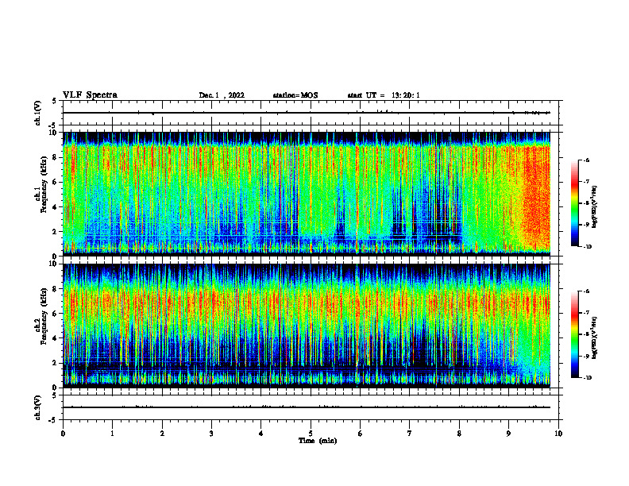Click time axis tick label "7"
The width and height of the screenshot is (629, 486).
tap(410, 434)
